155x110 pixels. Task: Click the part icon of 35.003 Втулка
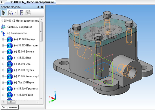10,51
